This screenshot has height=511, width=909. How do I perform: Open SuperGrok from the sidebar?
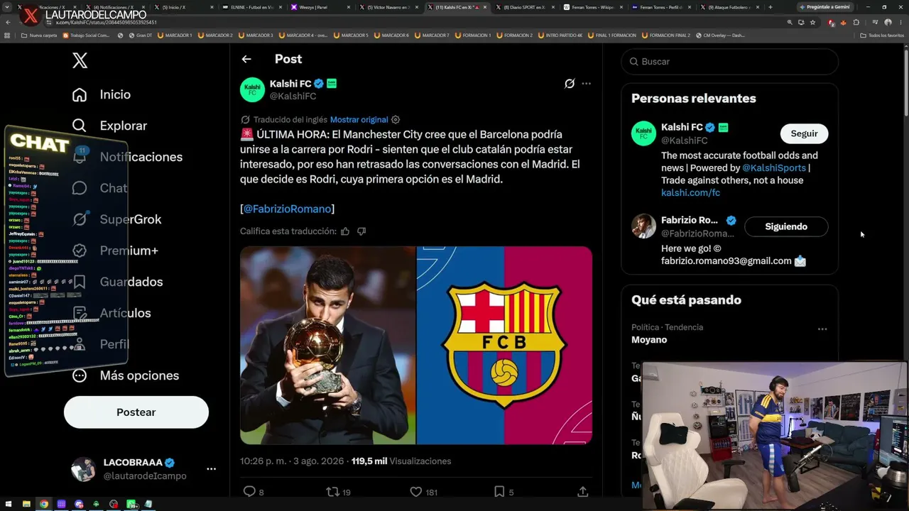tap(116, 219)
